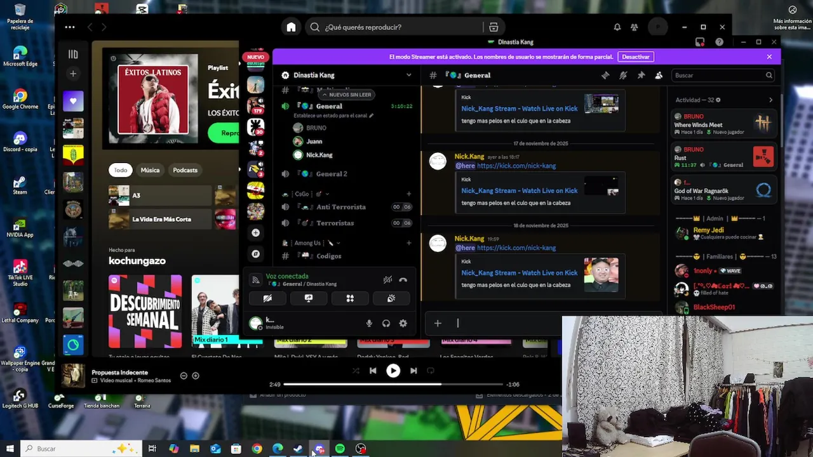813x457 pixels.
Task: Add channel to CsGo category
Action: [408, 194]
